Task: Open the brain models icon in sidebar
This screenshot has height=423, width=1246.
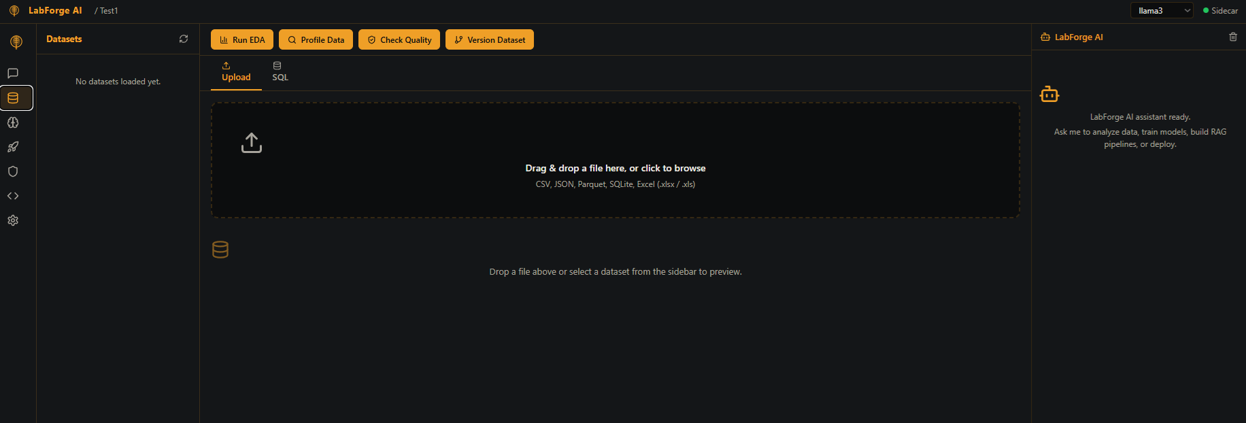Action: 13,122
